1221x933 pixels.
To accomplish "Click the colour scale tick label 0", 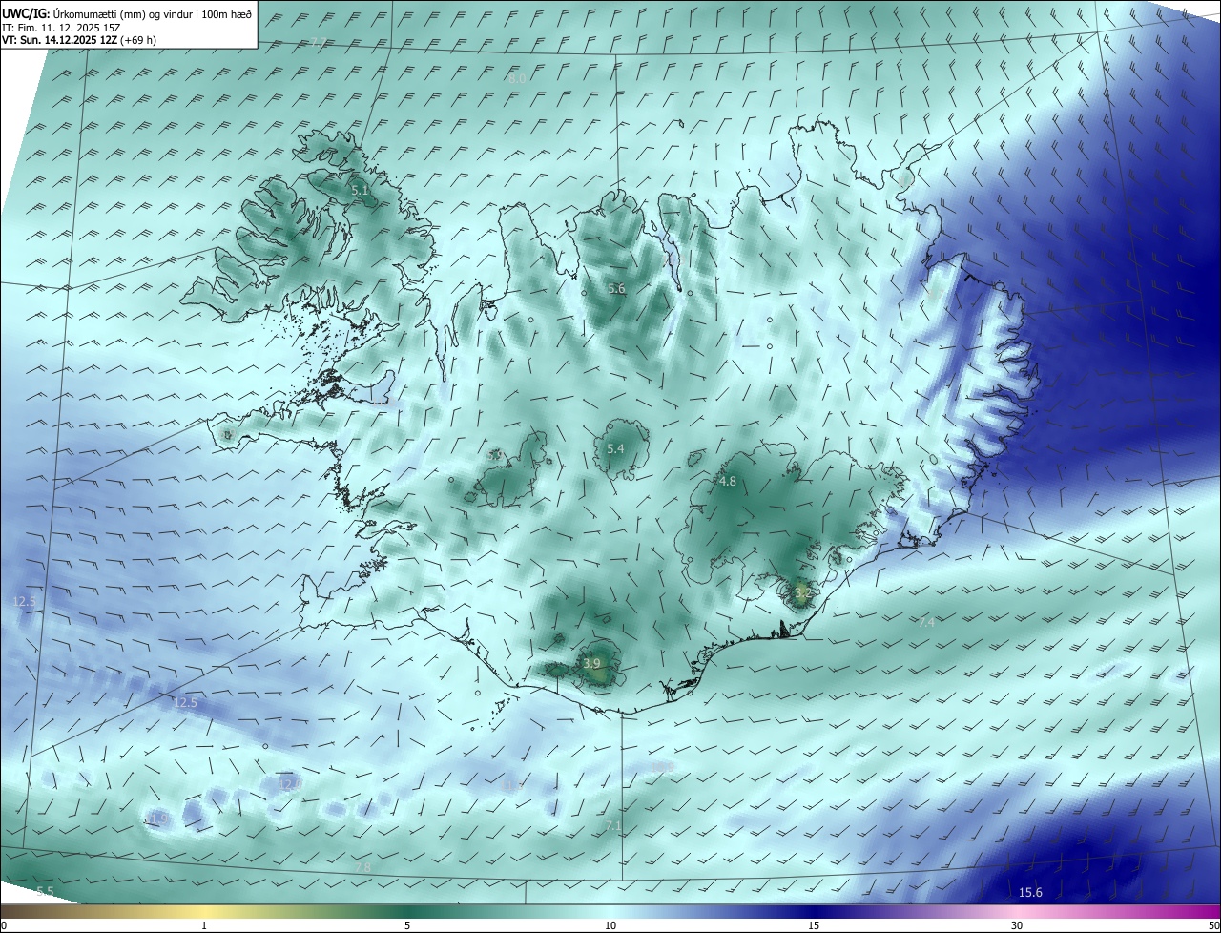I will point(4,925).
